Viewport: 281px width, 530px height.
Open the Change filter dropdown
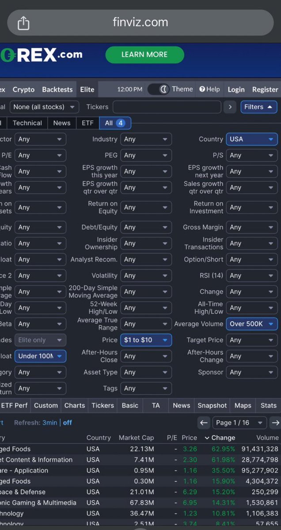pyautogui.click(x=252, y=292)
